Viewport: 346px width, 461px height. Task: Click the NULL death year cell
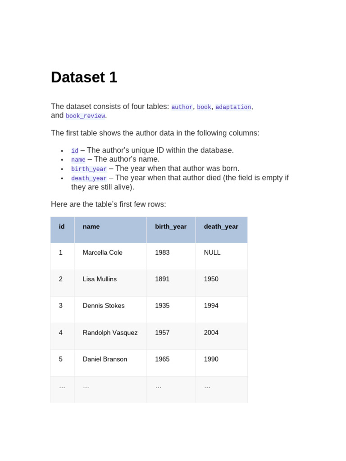pyautogui.click(x=212, y=253)
